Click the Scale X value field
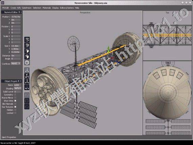Screen dimensions: 193x145 [16, 36]
